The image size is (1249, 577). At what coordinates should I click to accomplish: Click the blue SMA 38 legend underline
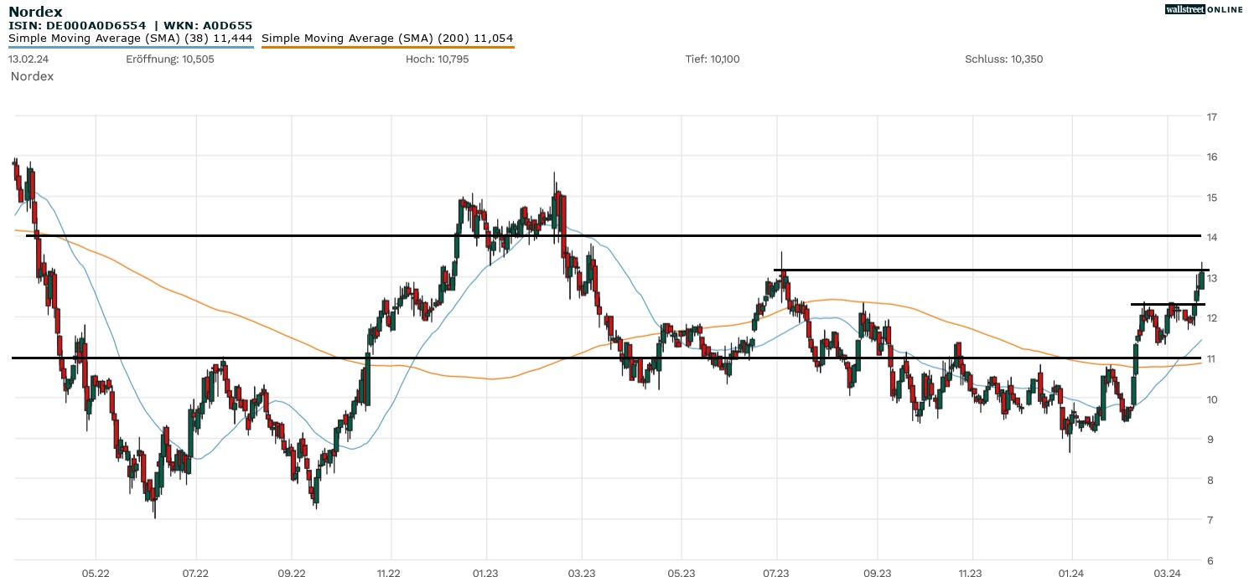131,48
